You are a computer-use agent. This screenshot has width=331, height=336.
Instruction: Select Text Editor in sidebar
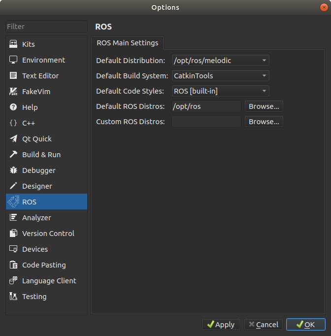pyautogui.click(x=40, y=76)
